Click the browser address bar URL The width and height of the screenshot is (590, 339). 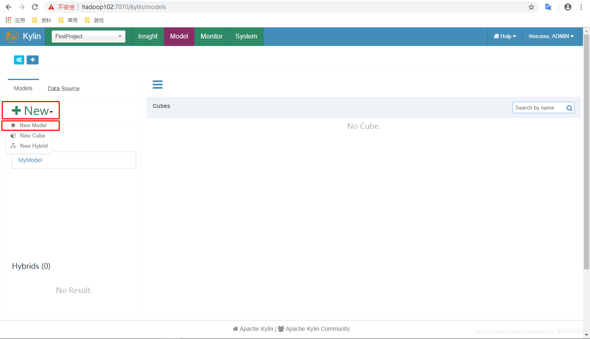point(124,7)
